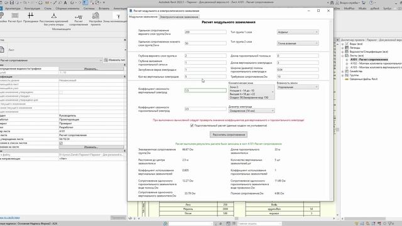Viewport: 402px width, 226px height.
Task: Expand 'Ведомости/Спецификации (все)' in Project Browser
Action: [x=343, y=51]
